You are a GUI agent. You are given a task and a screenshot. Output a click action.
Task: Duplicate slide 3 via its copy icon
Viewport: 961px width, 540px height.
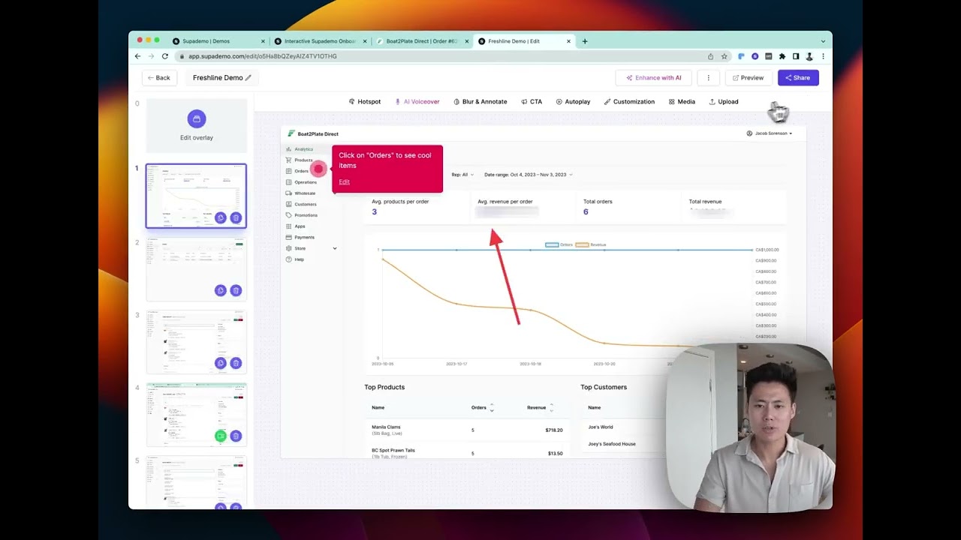tap(220, 363)
